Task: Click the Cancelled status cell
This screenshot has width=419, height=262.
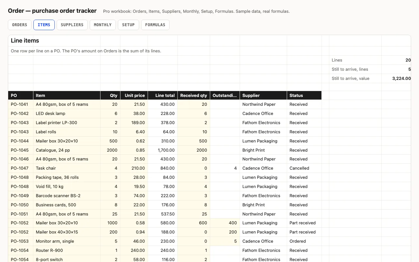Action: tap(304, 168)
